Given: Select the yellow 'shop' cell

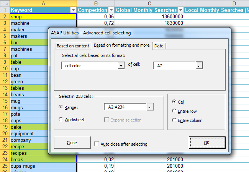Looking at the screenshot, I should click(43, 17).
